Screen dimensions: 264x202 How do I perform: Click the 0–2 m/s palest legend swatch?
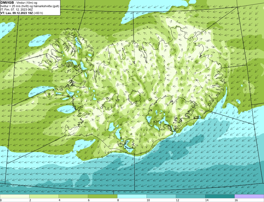point(15,196)
